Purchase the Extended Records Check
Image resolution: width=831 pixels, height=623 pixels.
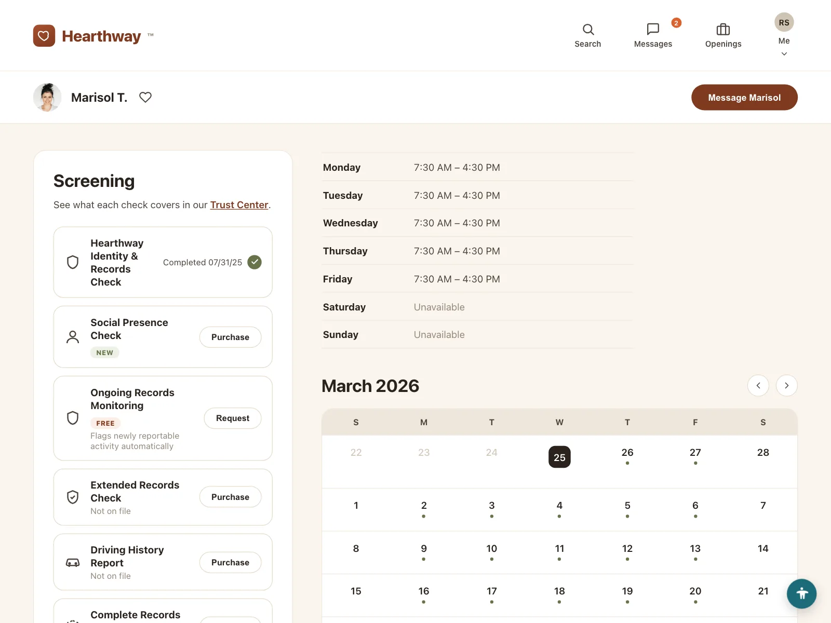[230, 497]
